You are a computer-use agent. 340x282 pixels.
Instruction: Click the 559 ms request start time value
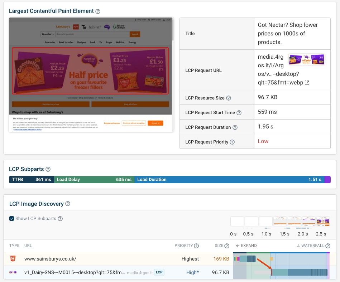tap(267, 112)
